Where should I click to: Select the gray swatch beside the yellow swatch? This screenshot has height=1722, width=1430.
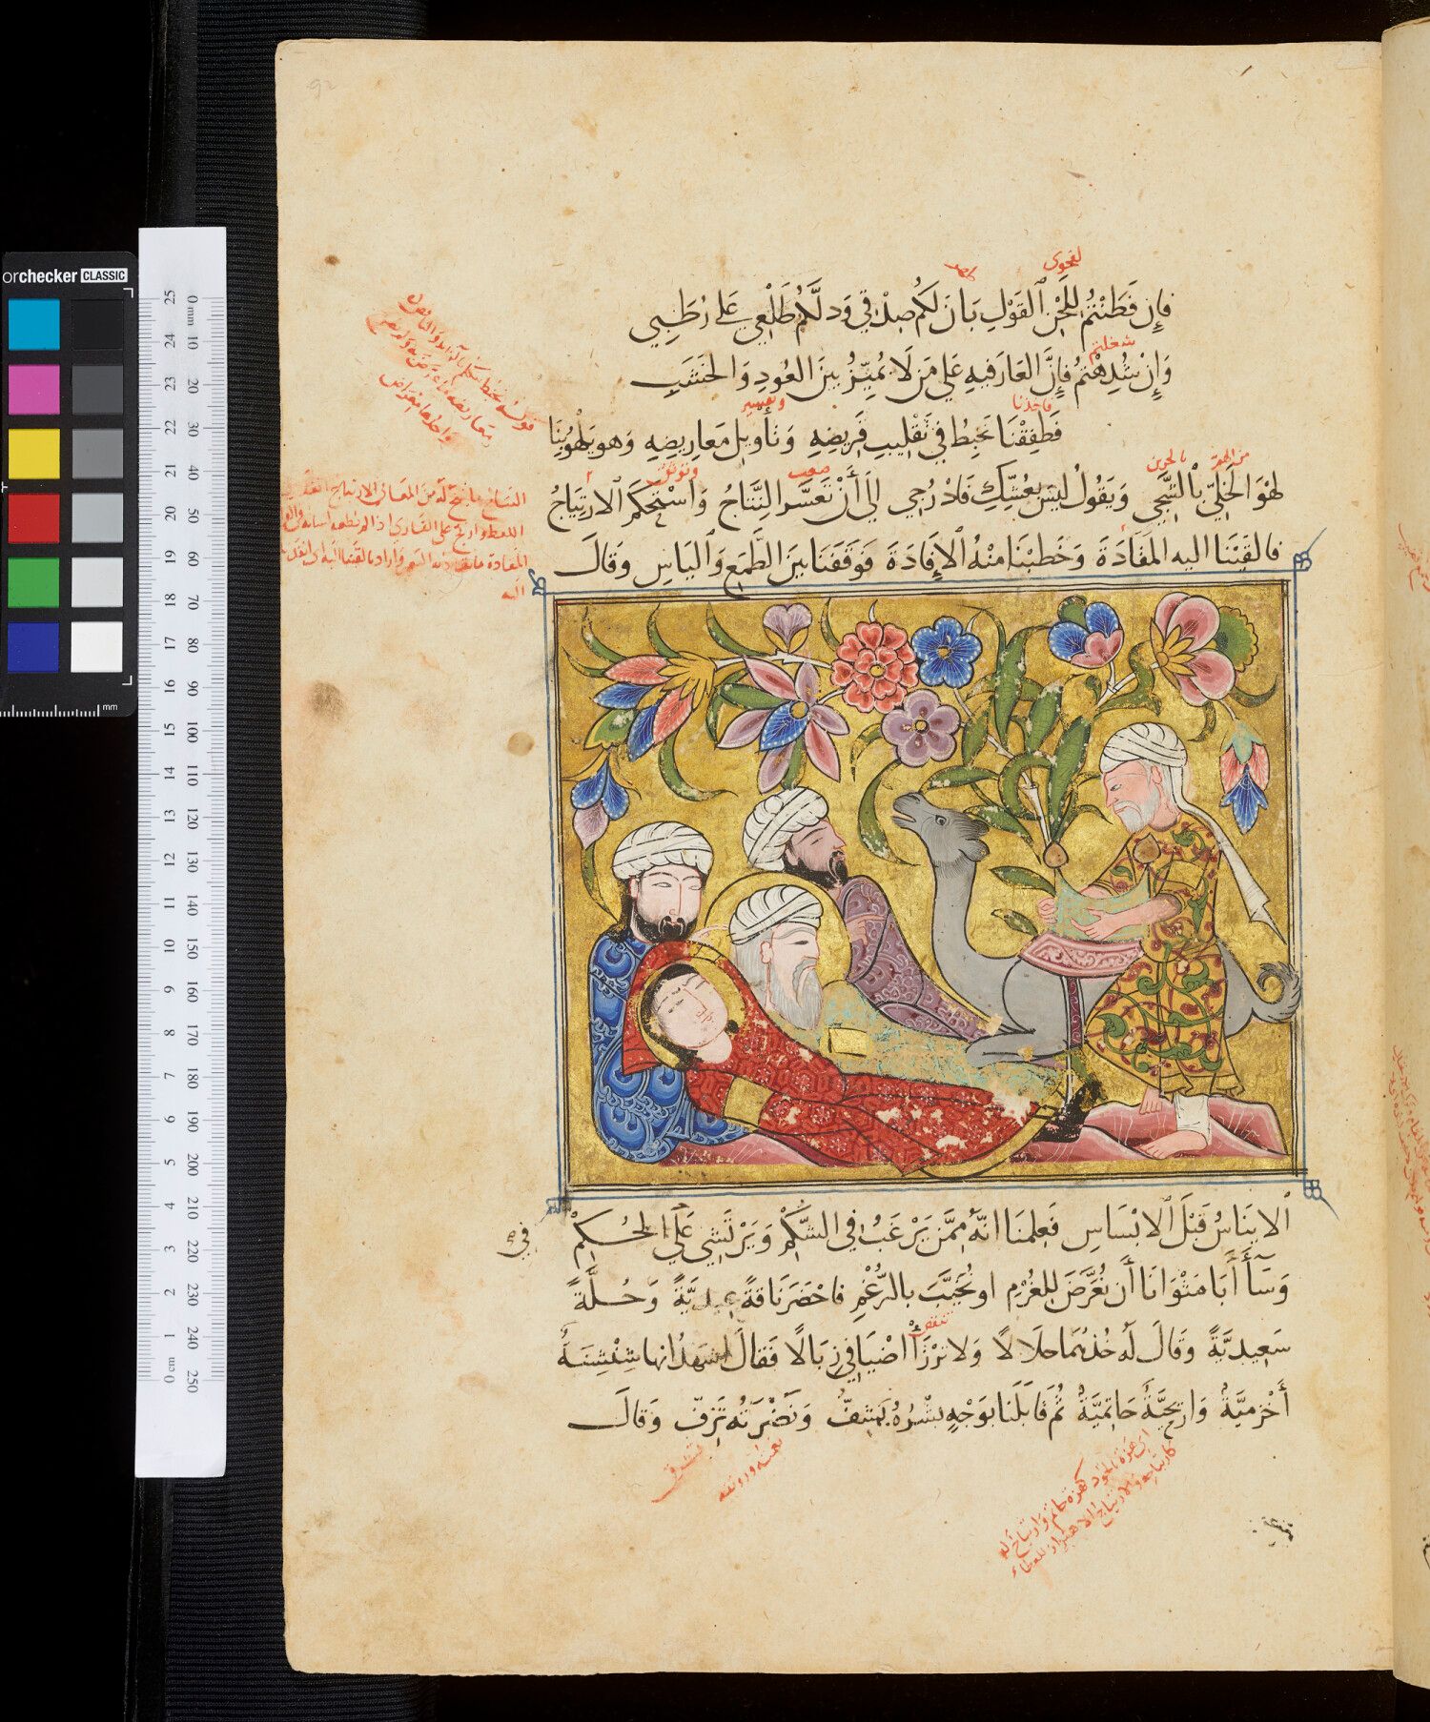click(97, 454)
